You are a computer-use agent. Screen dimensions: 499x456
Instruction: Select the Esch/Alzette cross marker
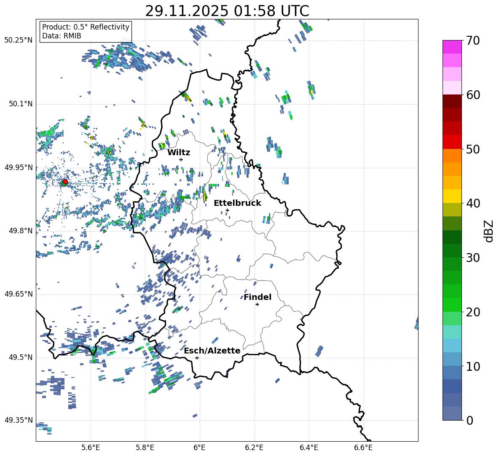[197, 358]
